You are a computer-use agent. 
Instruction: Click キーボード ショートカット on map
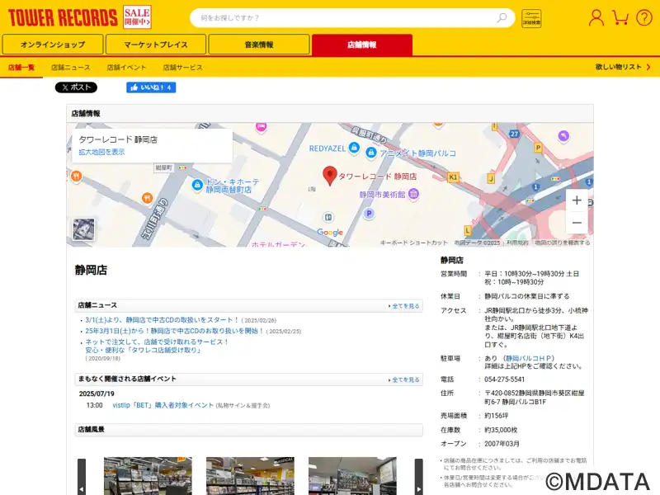pos(414,243)
